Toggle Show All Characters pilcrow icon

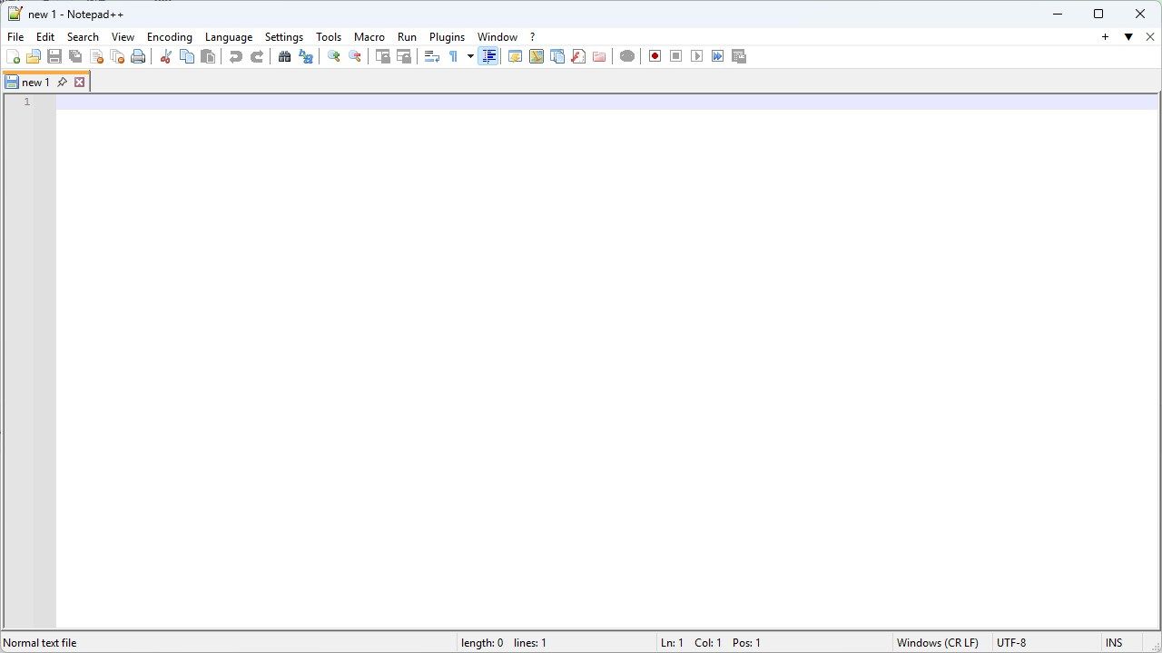pyautogui.click(x=453, y=56)
